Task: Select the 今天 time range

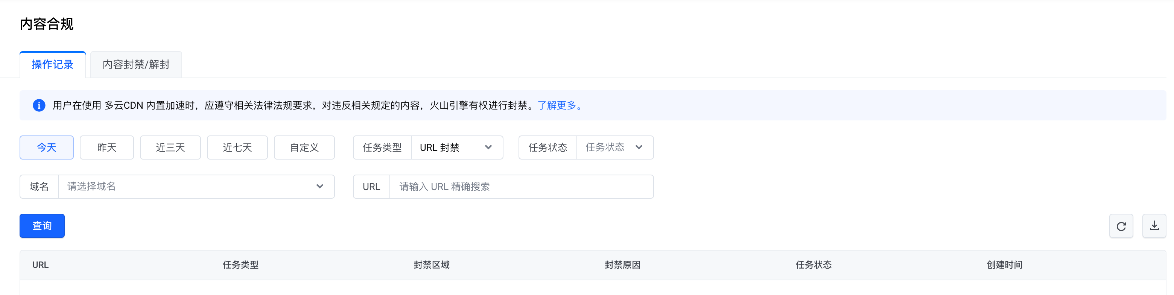Action: click(47, 147)
